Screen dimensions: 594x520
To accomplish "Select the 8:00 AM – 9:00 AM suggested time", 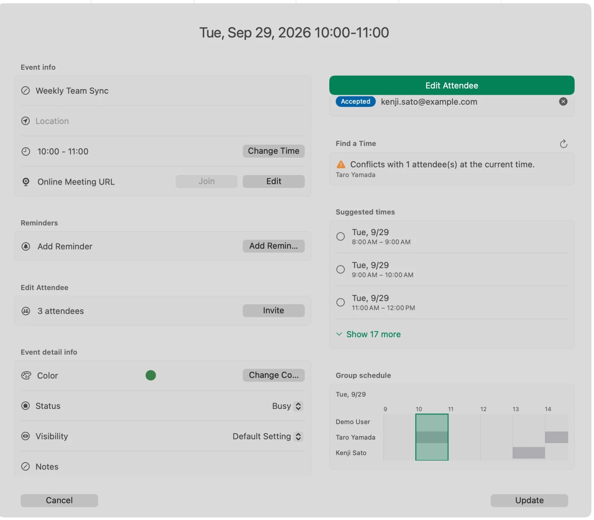I will pyautogui.click(x=340, y=237).
